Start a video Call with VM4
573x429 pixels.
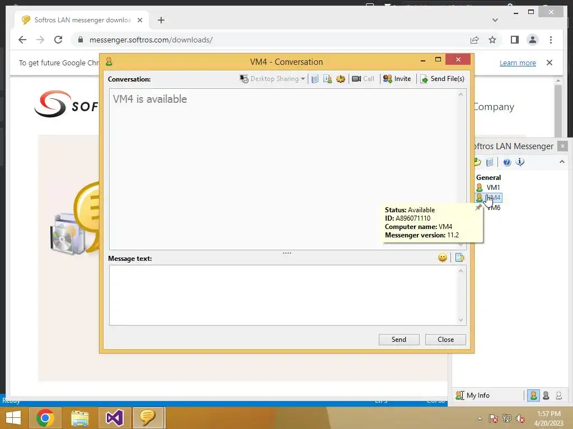pos(363,79)
